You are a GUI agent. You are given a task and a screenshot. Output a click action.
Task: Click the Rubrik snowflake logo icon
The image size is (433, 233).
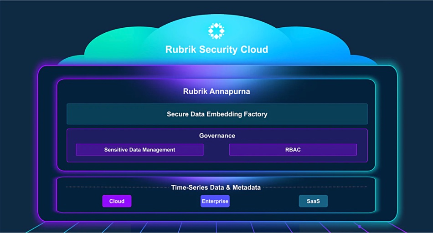(216, 31)
